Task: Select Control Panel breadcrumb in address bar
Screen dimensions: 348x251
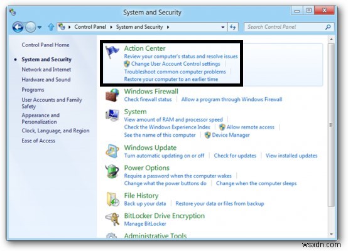Action: click(90, 27)
